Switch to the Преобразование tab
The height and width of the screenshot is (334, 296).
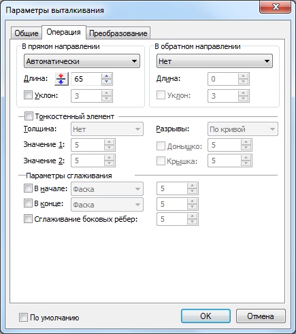point(118,33)
